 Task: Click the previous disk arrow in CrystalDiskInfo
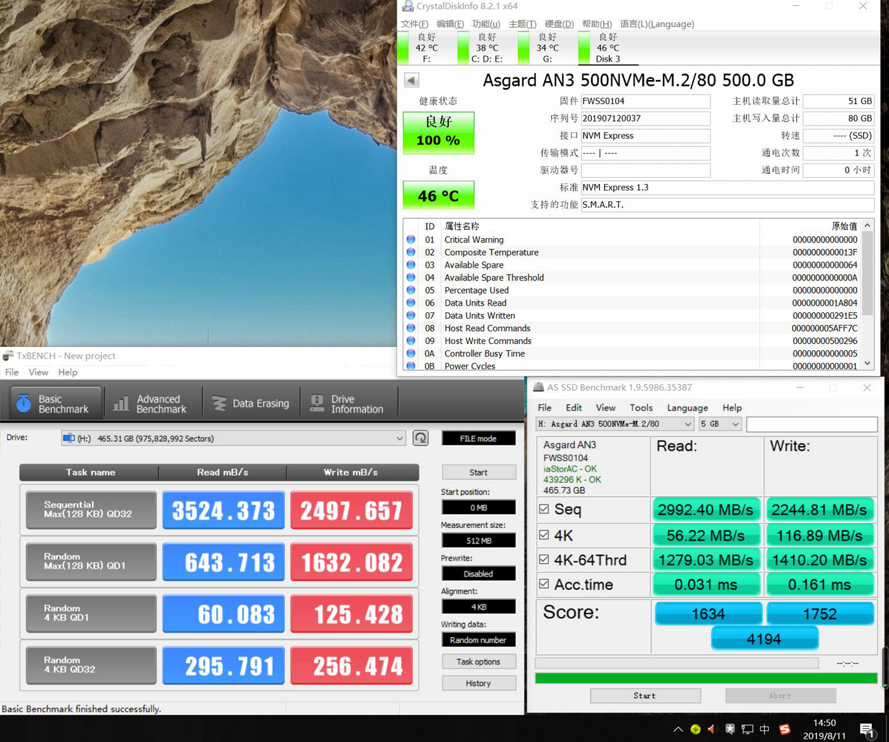411,81
